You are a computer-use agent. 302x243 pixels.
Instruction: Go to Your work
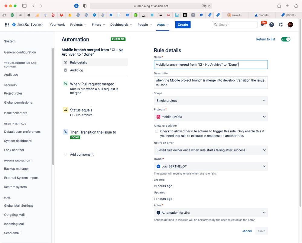point(57,25)
